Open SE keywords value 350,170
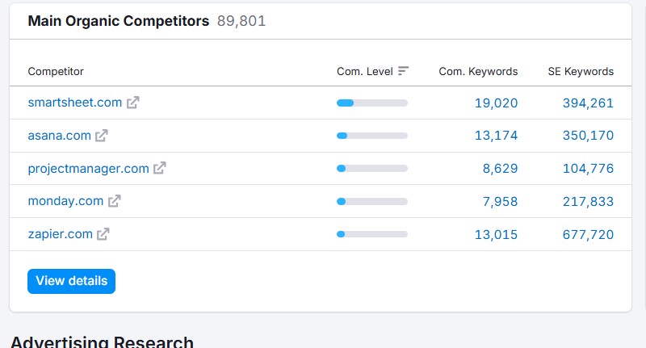 pos(588,136)
